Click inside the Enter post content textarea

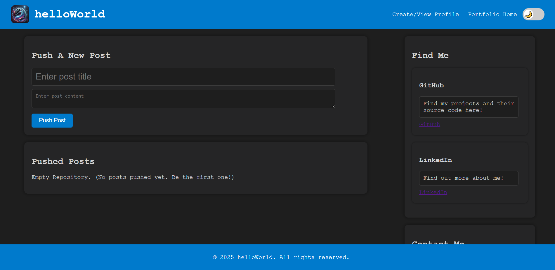click(183, 98)
